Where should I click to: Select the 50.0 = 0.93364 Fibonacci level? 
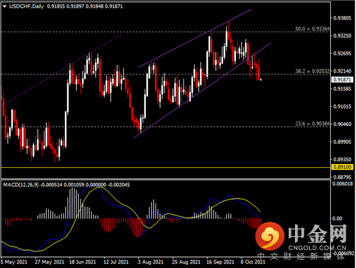click(x=312, y=29)
